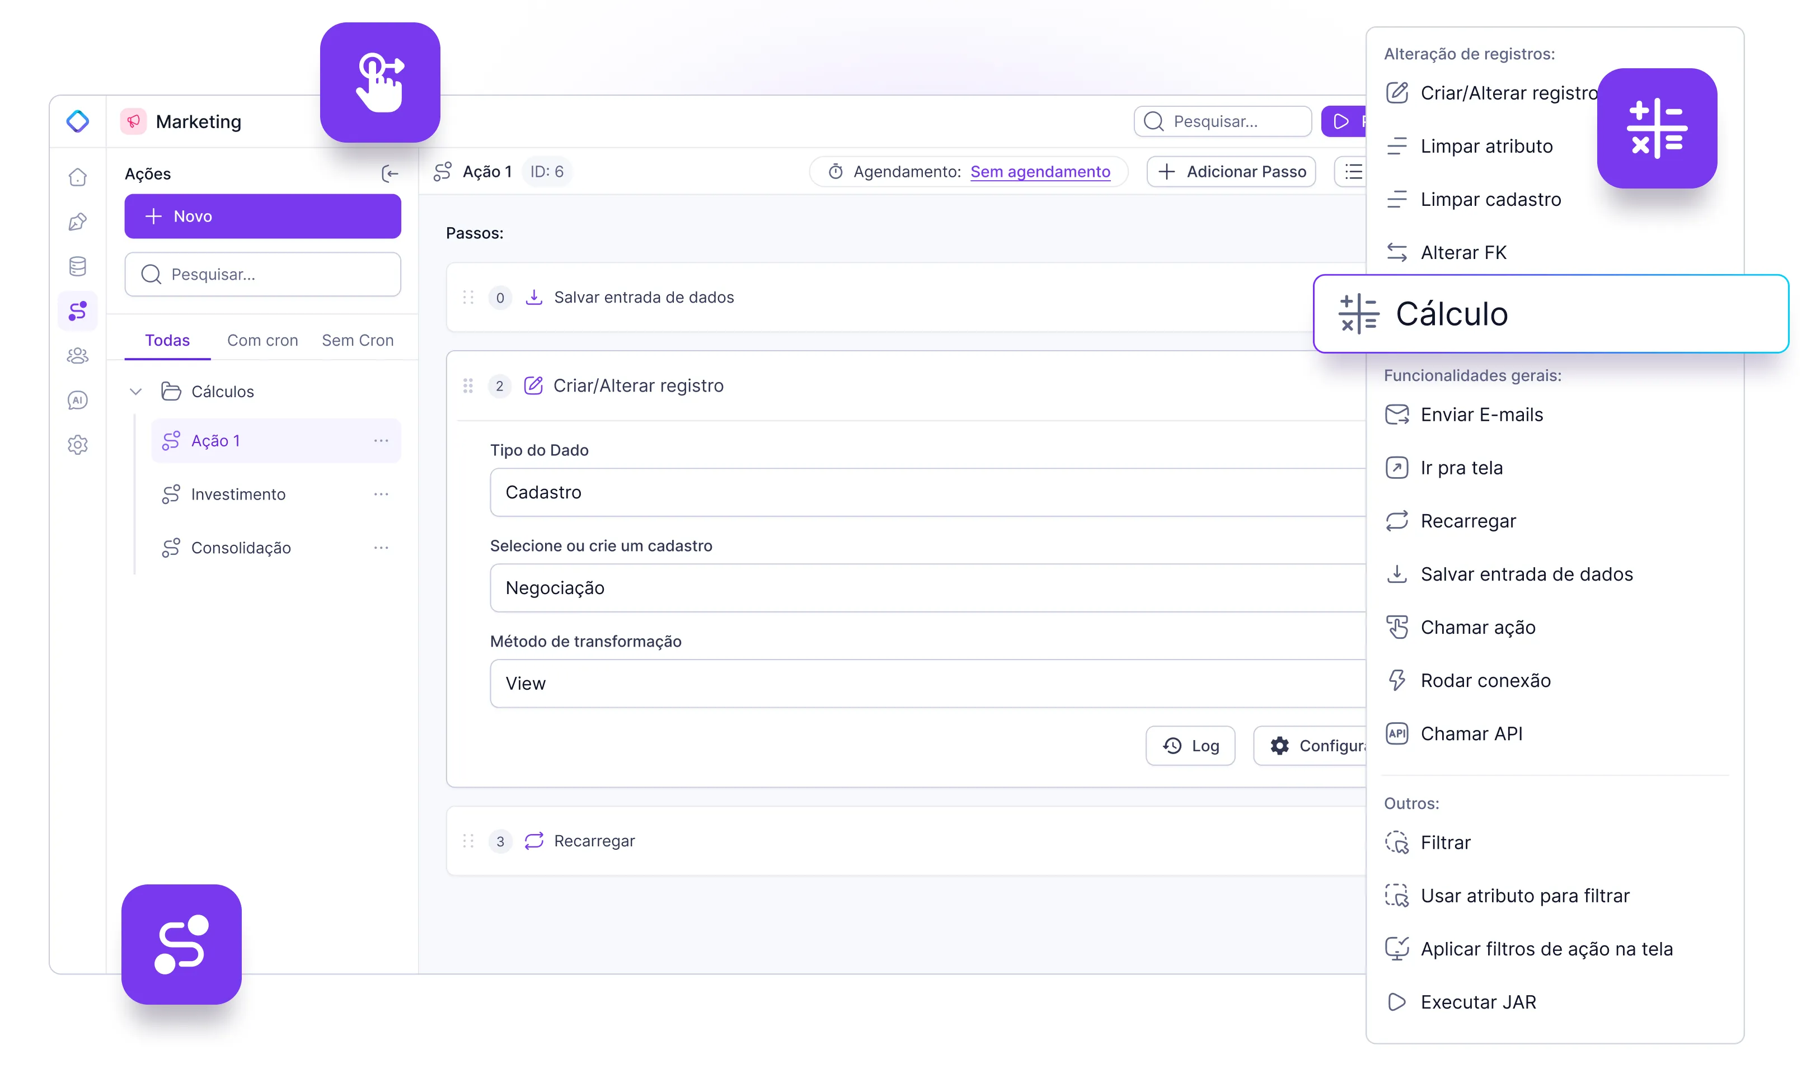1811x1069 pixels.
Task: Open the database icon in sidebar
Action: 78,266
